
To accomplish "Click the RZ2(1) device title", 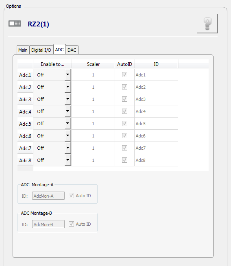I will click(39, 24).
